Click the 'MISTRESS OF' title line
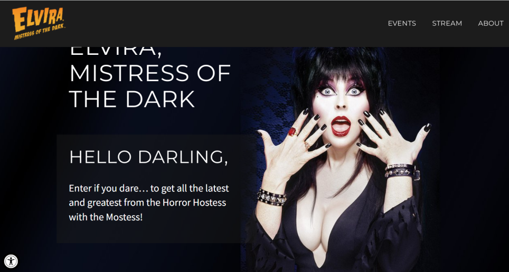The width and height of the screenshot is (509, 272). tap(150, 73)
